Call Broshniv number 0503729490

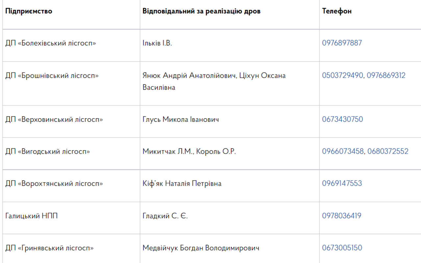pyautogui.click(x=342, y=76)
